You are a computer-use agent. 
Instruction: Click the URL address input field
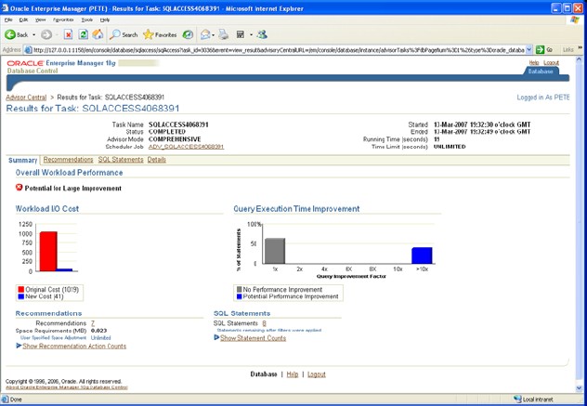[279, 49]
